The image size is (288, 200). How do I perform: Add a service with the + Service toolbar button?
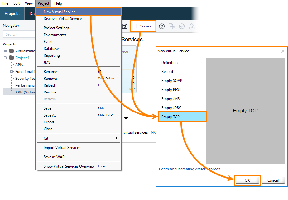[143, 26]
